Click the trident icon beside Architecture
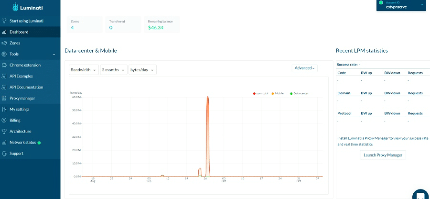 (x=4, y=131)
